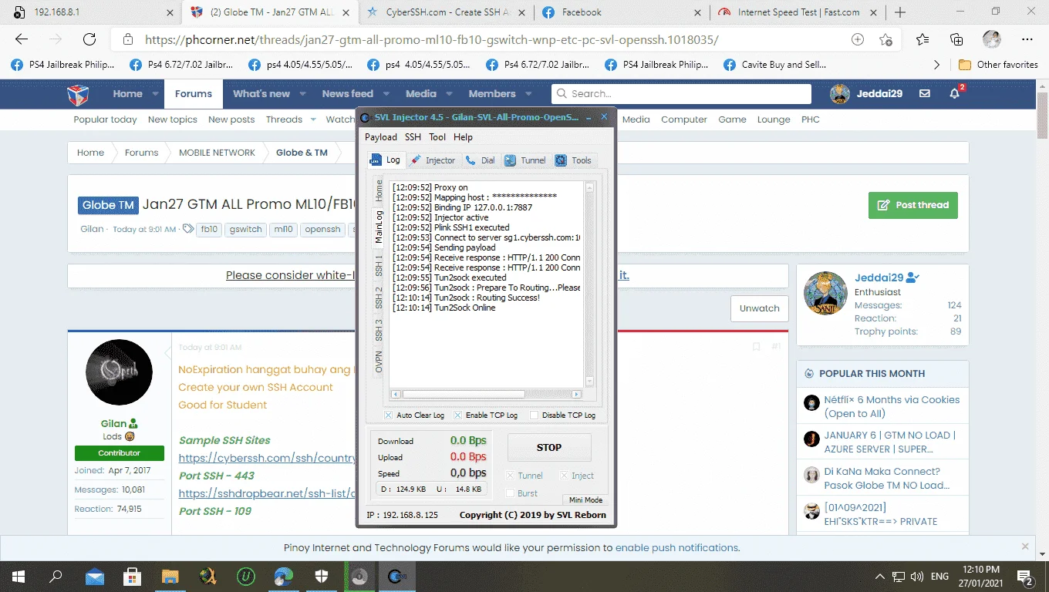The image size is (1049, 592).
Task: Click the enable push notifications link
Action: (x=676, y=548)
